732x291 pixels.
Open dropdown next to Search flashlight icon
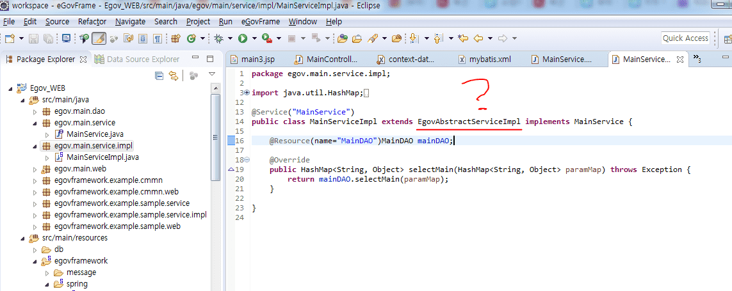pos(384,39)
